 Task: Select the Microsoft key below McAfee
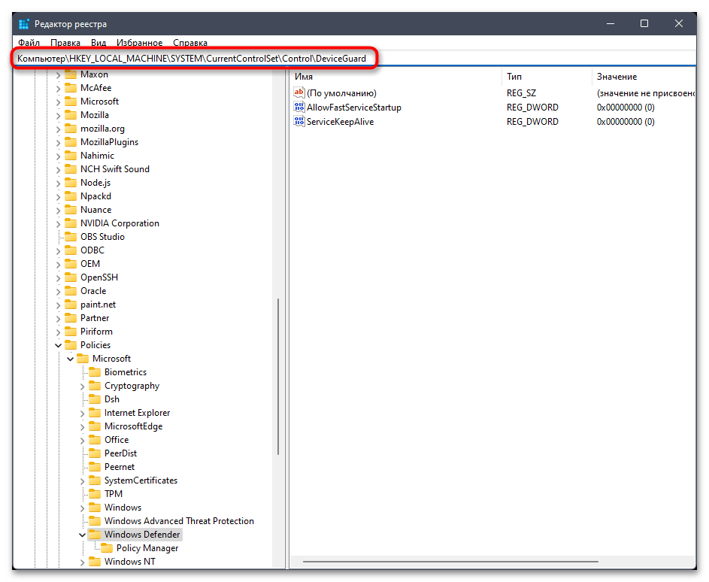coord(99,102)
